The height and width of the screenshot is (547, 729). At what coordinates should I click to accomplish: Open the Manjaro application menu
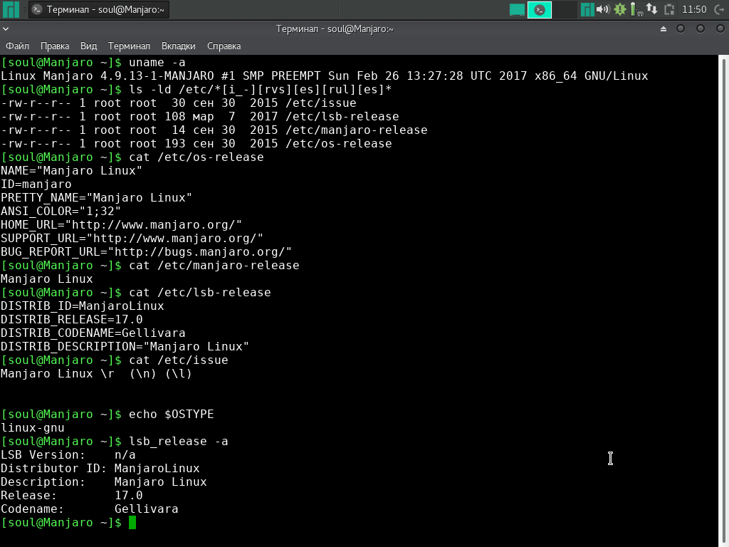pos(11,9)
